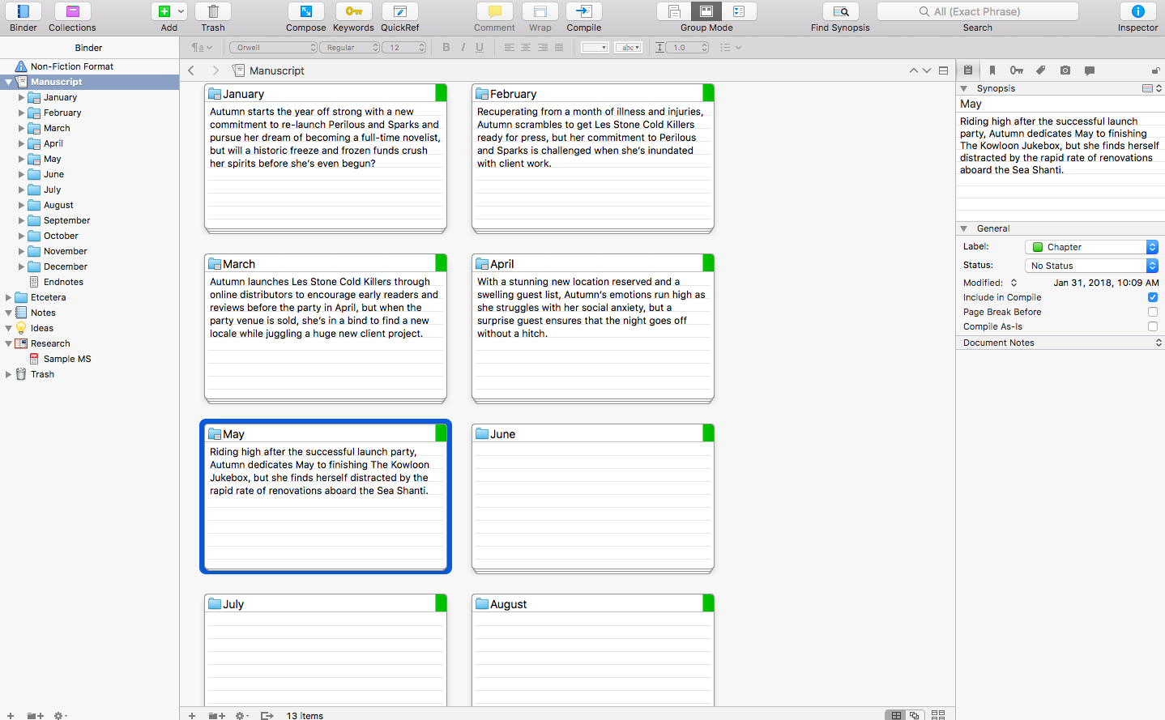The image size is (1165, 720).
Task: Toggle the Inspector panel icon
Action: 1137,11
